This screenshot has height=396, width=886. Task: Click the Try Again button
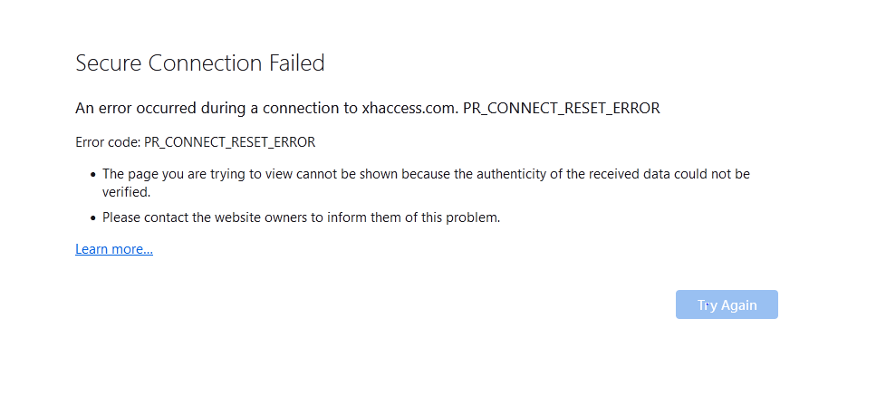tap(727, 305)
